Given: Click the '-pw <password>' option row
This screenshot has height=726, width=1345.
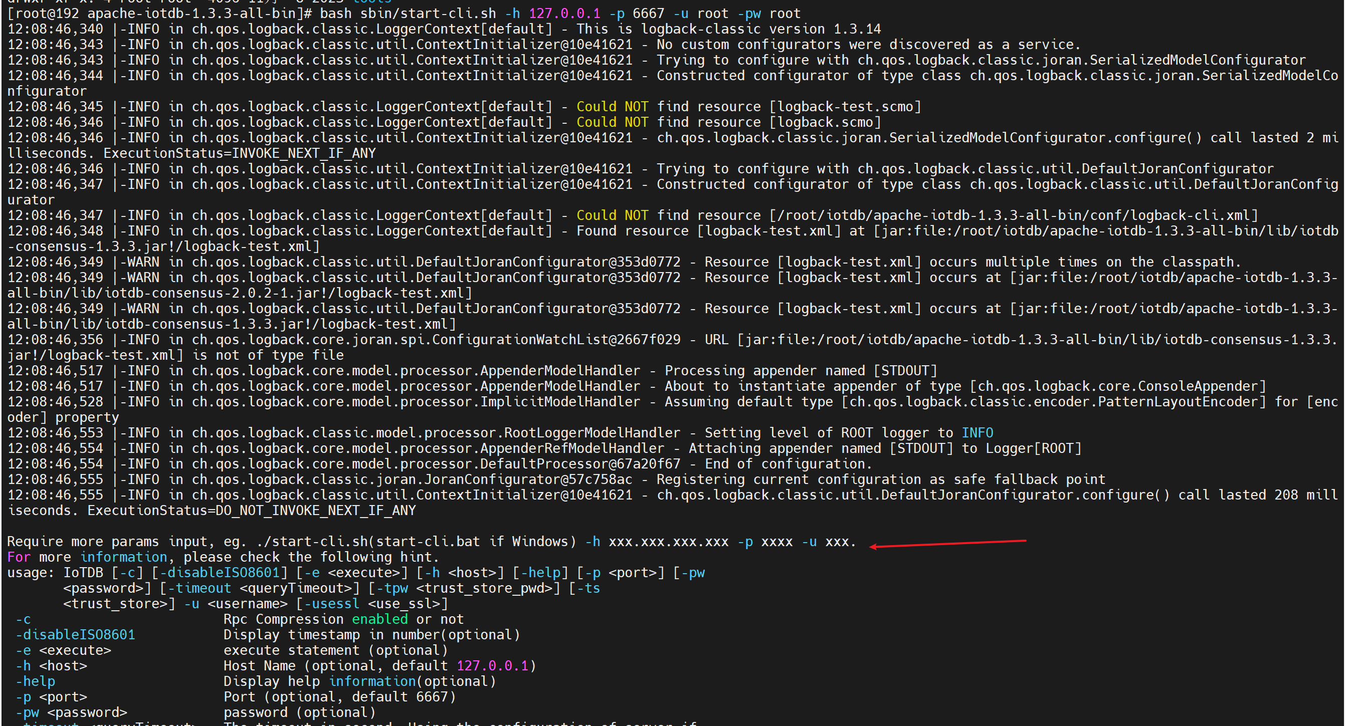Looking at the screenshot, I should click(196, 713).
